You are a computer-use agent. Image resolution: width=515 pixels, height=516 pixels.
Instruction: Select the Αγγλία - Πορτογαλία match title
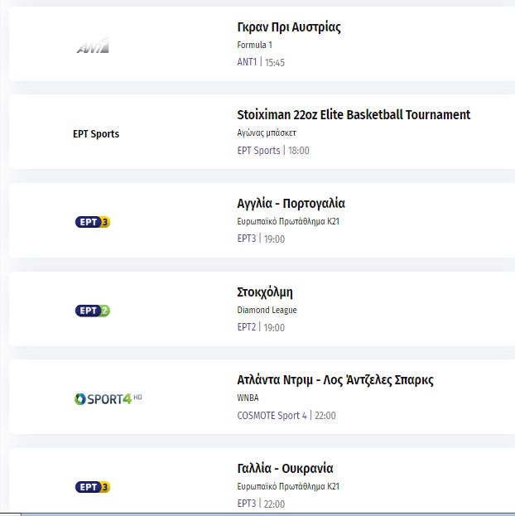291,204
